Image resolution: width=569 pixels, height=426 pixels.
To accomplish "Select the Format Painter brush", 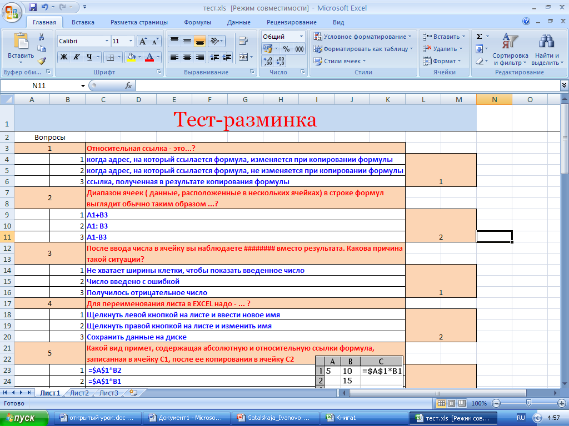I will [41, 61].
